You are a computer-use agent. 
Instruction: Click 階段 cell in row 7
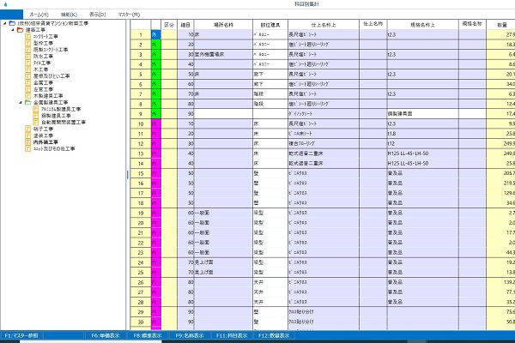(270, 93)
